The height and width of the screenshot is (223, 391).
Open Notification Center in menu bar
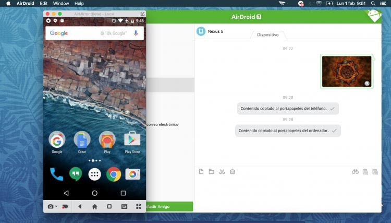coord(383,4)
